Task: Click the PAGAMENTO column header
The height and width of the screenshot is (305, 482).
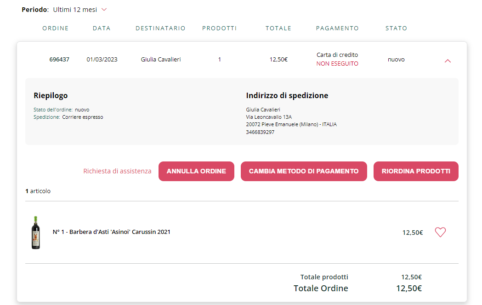Action: (x=337, y=28)
